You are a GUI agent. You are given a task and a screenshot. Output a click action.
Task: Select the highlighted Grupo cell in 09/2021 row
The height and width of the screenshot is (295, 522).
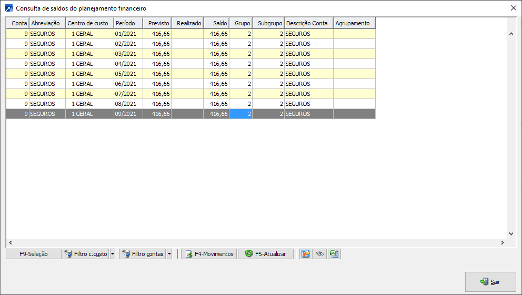[x=240, y=114]
